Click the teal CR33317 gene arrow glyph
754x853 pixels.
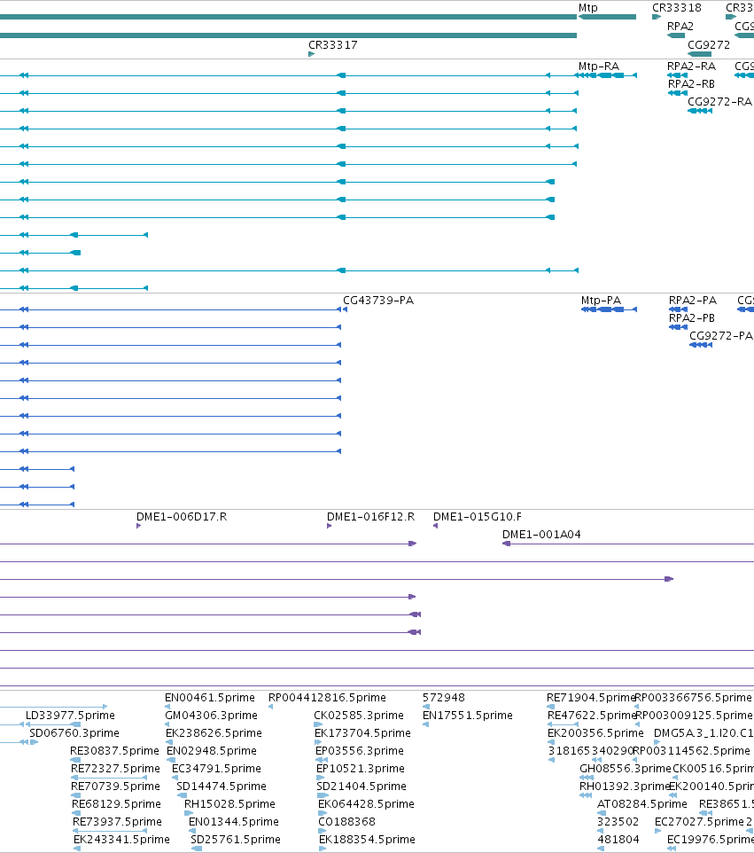pos(312,54)
